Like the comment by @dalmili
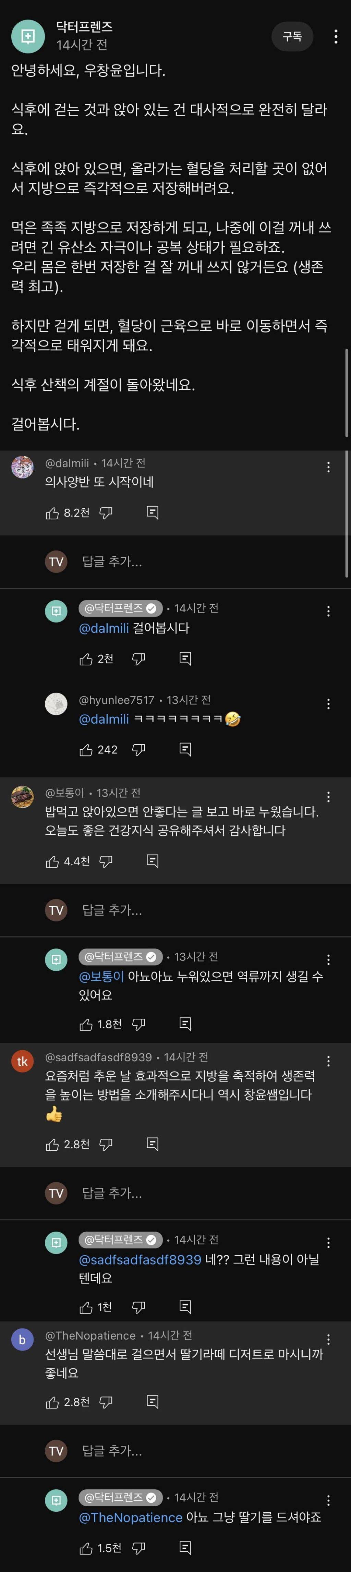351x1572 pixels. pos(52,513)
